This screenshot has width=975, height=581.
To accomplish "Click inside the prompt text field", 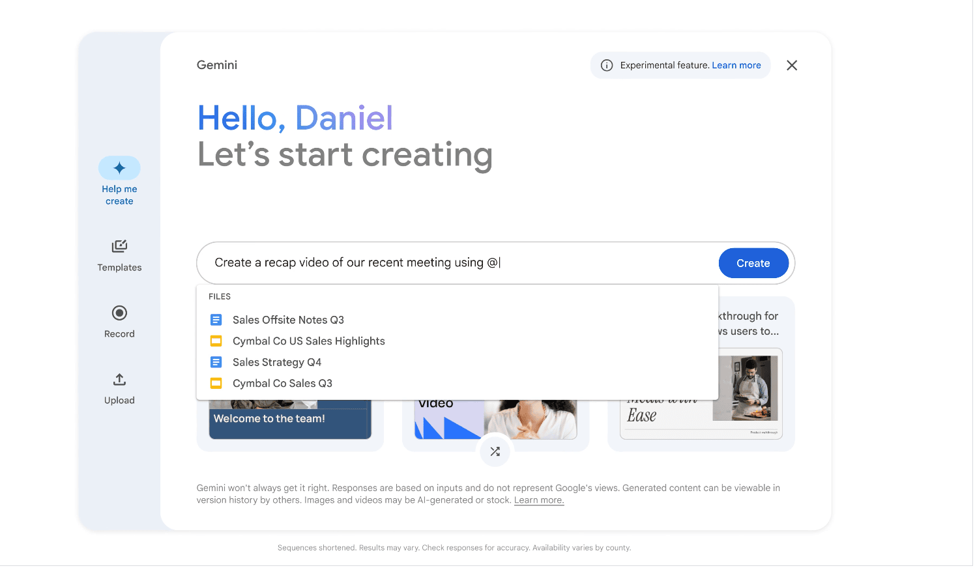I will point(456,263).
